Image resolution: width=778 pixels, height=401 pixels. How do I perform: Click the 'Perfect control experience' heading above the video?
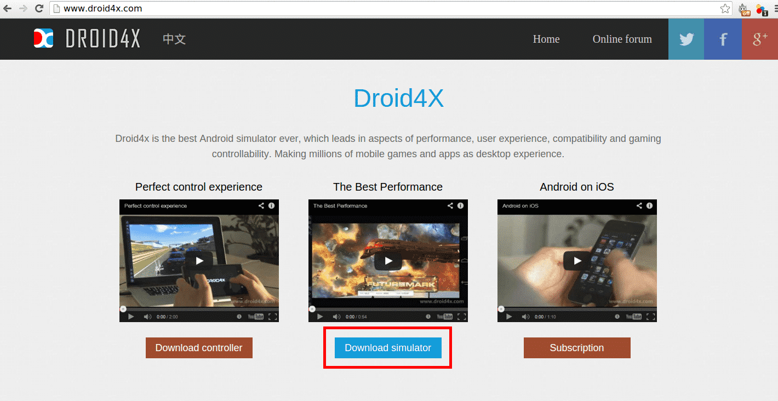coord(199,187)
